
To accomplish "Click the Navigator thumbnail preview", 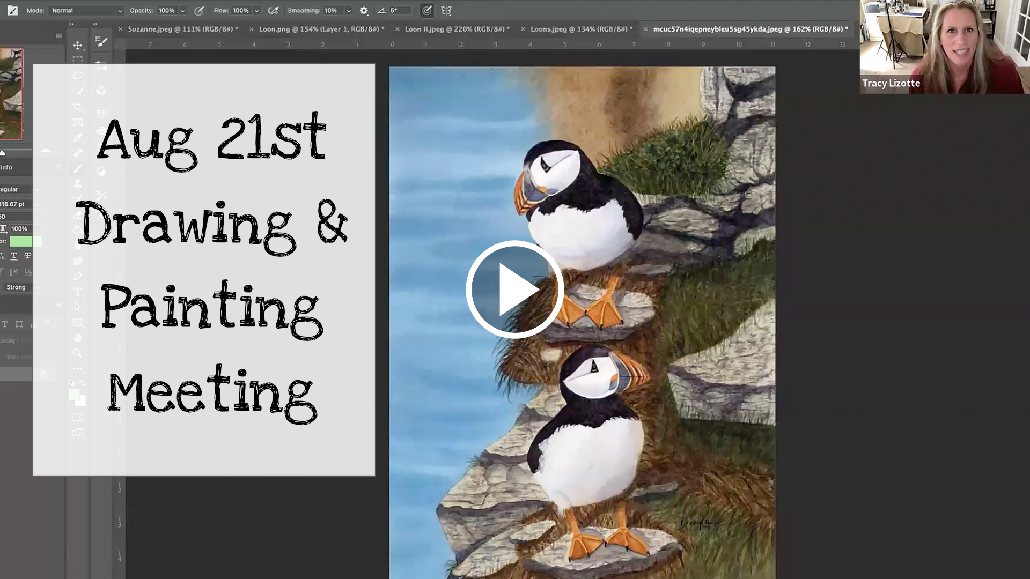I will [x=11, y=94].
